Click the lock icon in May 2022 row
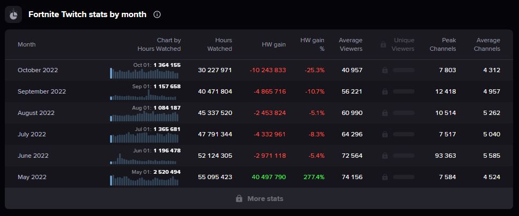Viewport: 519px width, 216px height. (385, 177)
